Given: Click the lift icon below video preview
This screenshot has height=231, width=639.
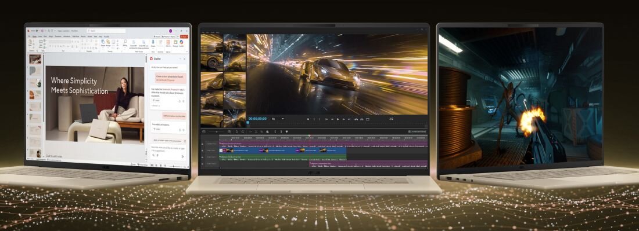Looking at the screenshot, I should tap(356, 119).
